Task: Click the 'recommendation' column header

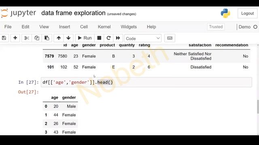Action: pos(232,45)
